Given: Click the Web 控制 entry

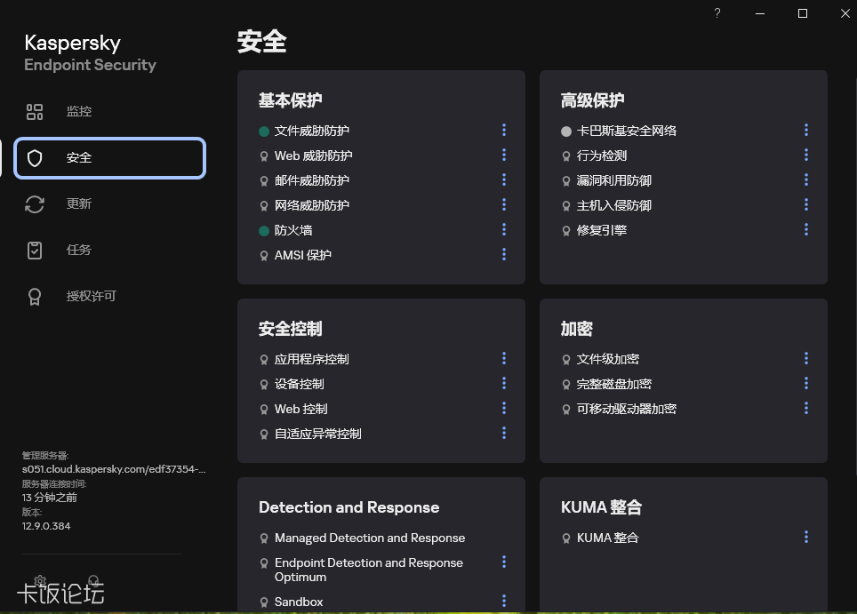Looking at the screenshot, I should point(300,409).
